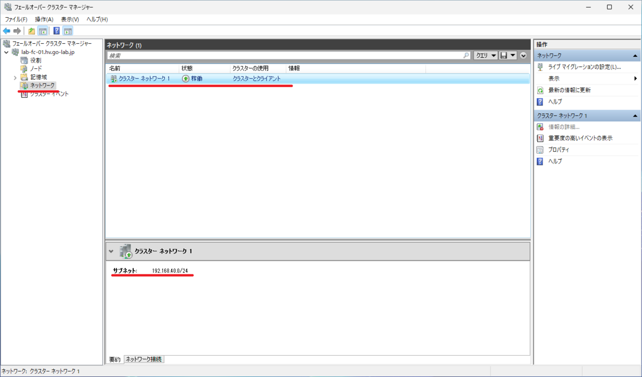This screenshot has height=377, width=642.
Task: Sort by クラスターの使用 column header
Action: point(258,68)
